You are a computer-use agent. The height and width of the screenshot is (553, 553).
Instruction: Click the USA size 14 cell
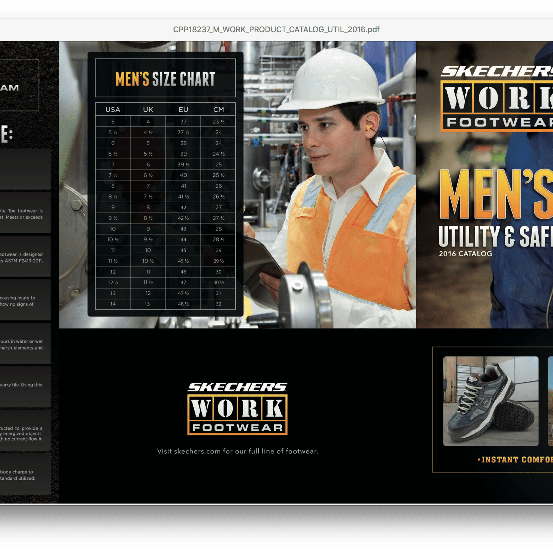[x=113, y=304]
